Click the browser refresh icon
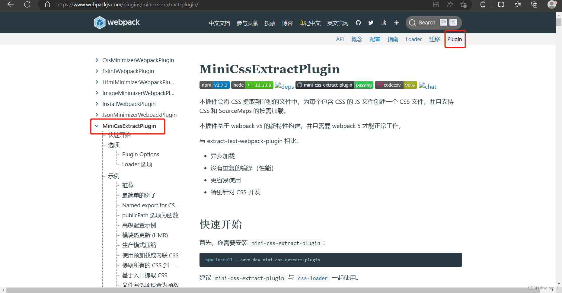Image resolution: width=562 pixels, height=293 pixels. click(27, 5)
